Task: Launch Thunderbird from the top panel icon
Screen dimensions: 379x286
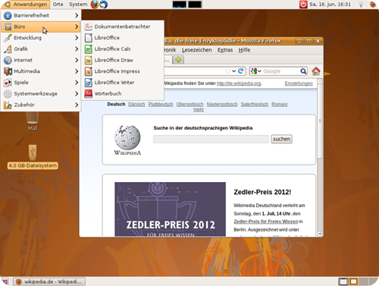Action: point(103,5)
